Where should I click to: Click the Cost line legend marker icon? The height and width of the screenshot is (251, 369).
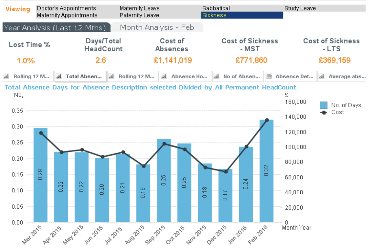pyautogui.click(x=323, y=112)
